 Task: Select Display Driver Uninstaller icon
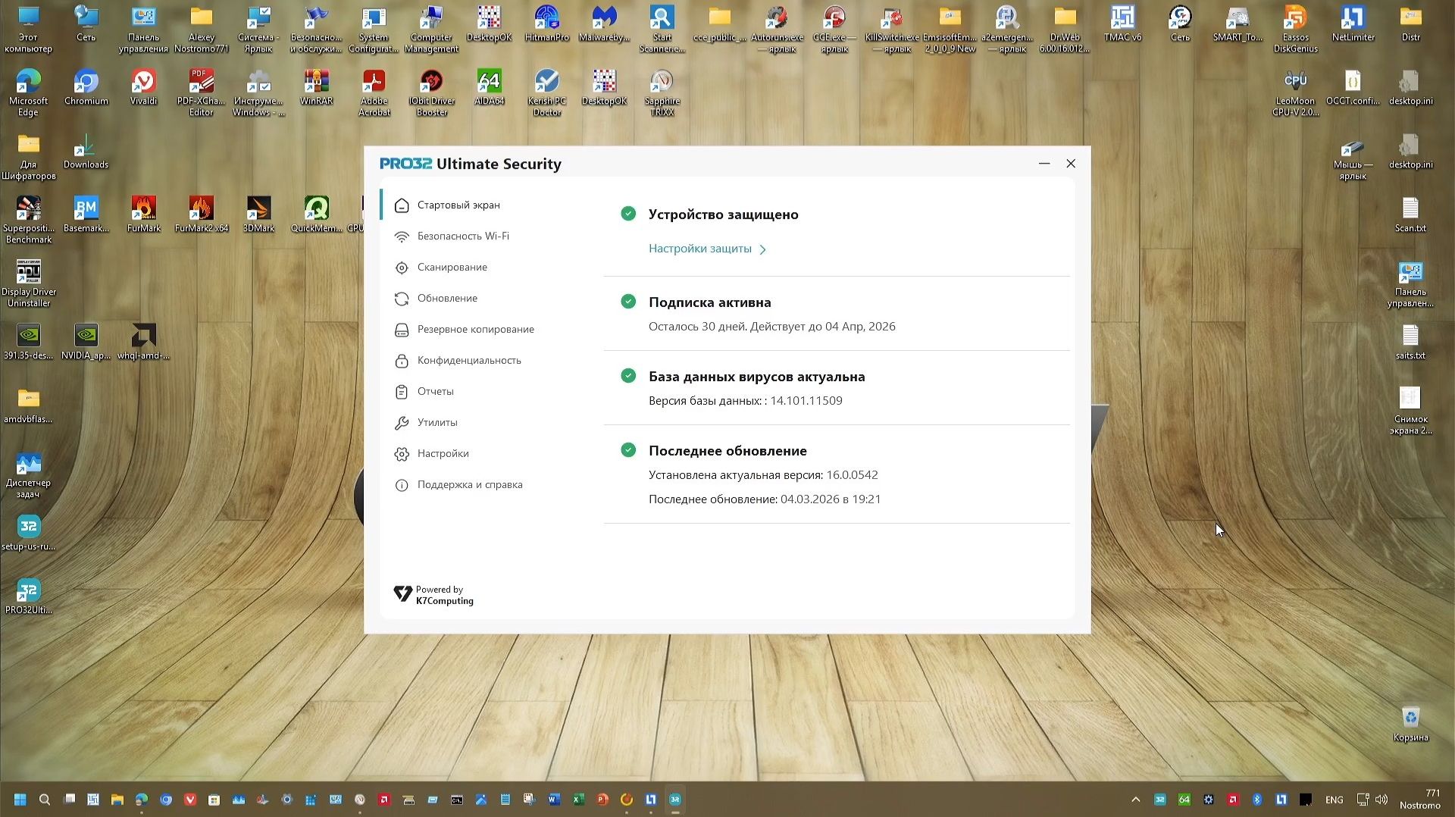point(29,283)
